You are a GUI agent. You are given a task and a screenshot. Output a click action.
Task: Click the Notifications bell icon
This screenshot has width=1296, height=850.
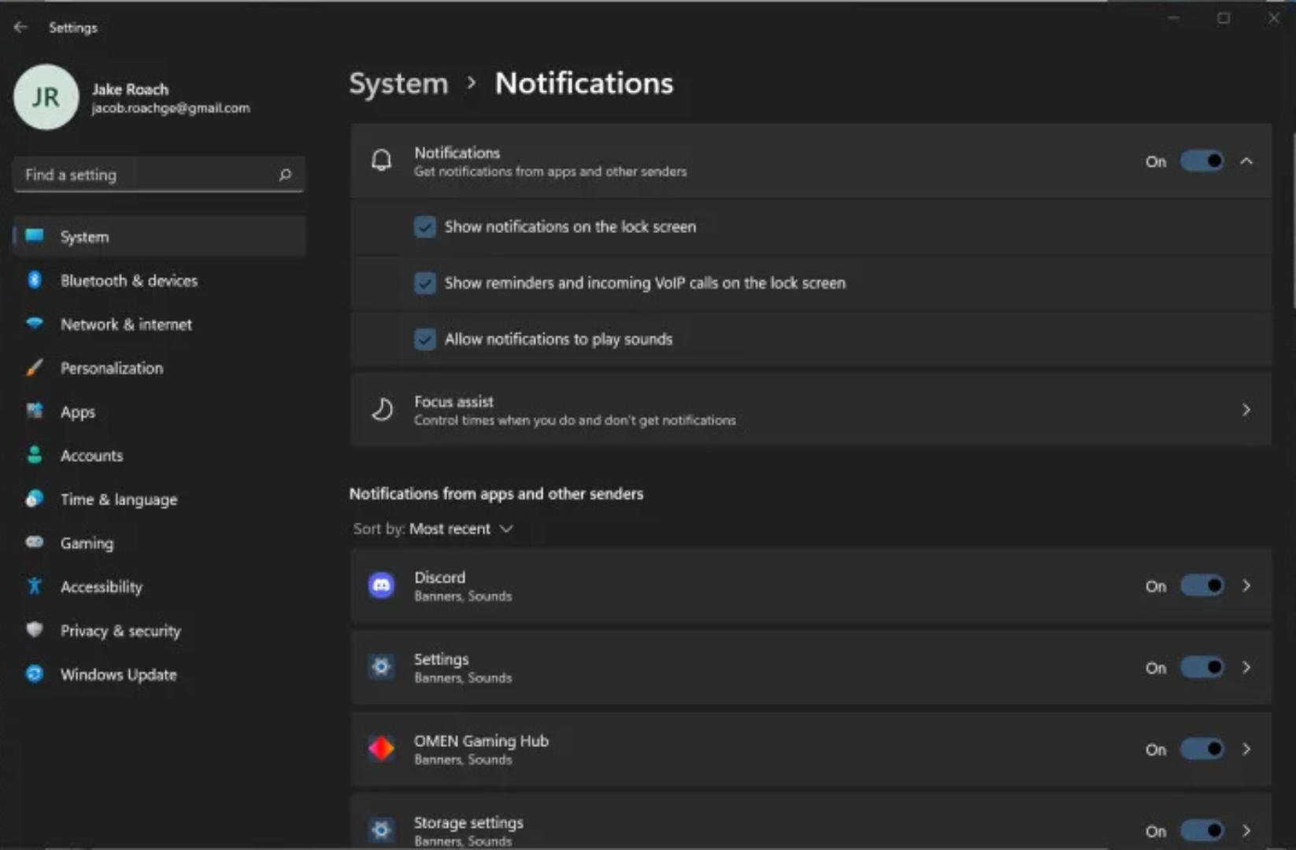point(382,161)
